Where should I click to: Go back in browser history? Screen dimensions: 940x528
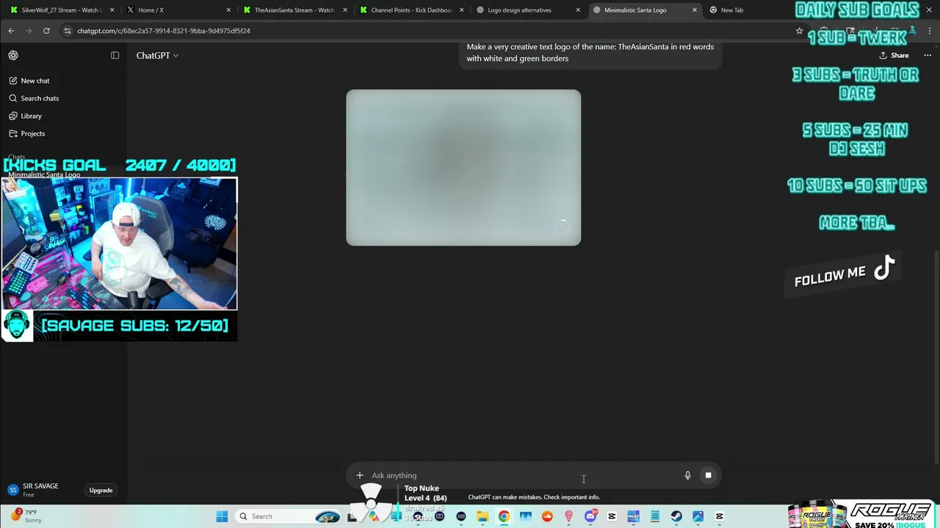click(x=11, y=31)
